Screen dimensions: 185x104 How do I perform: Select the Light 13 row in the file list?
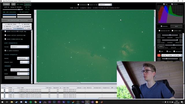[x=59, y=94]
